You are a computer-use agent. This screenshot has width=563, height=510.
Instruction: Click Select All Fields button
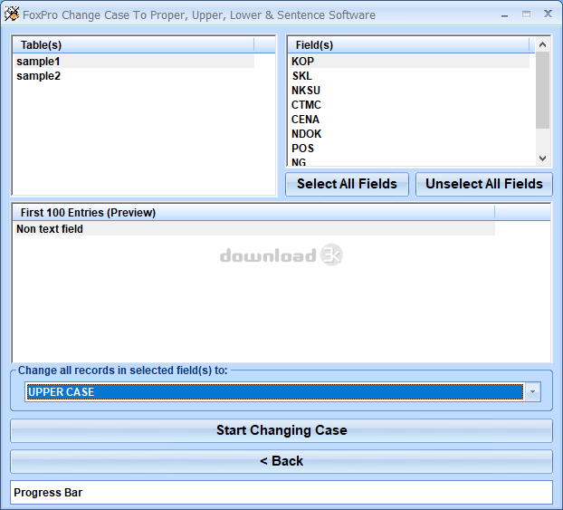(347, 184)
